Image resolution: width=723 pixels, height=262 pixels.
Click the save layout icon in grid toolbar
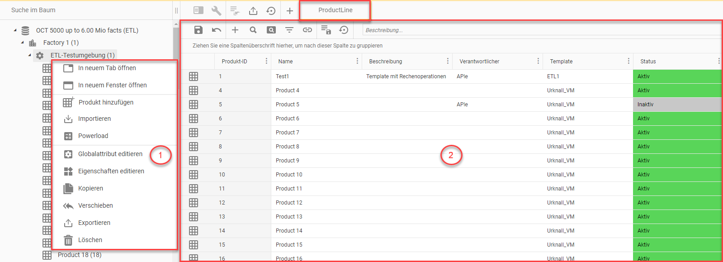(x=326, y=30)
